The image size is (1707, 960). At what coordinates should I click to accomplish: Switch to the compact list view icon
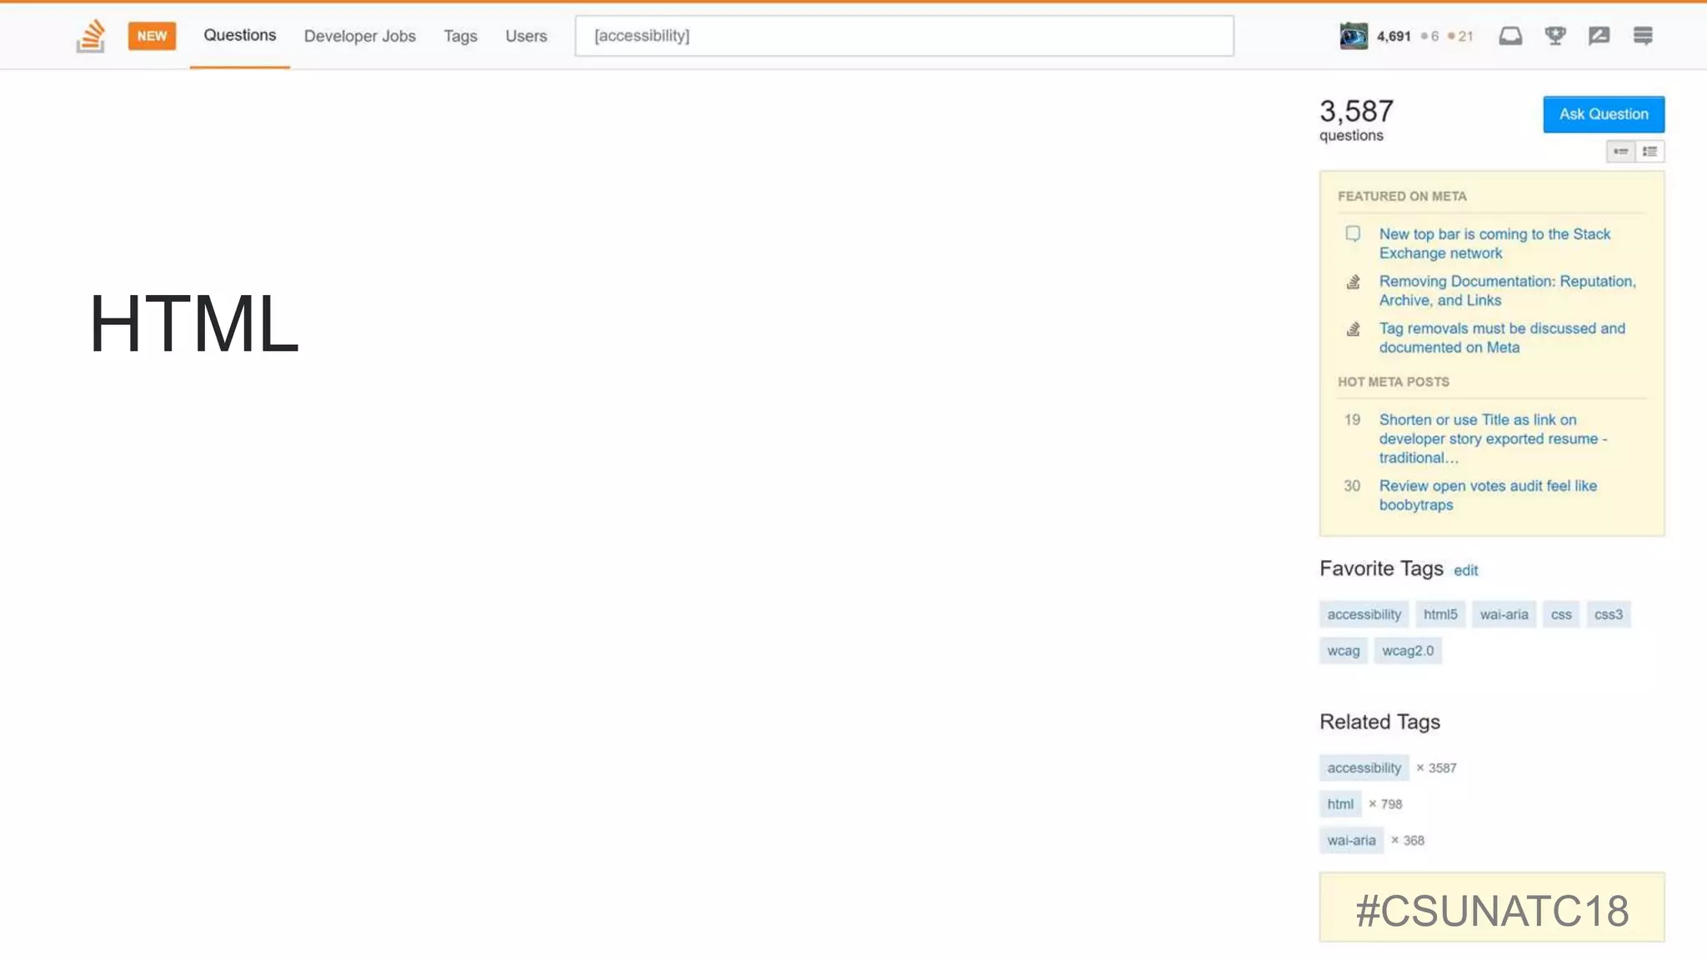1620,152
